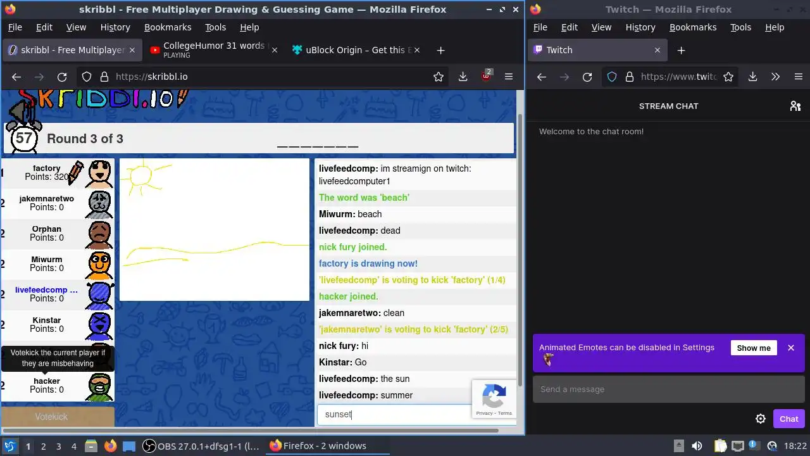Open File menu in skribbl Firefox window

(x=15, y=27)
